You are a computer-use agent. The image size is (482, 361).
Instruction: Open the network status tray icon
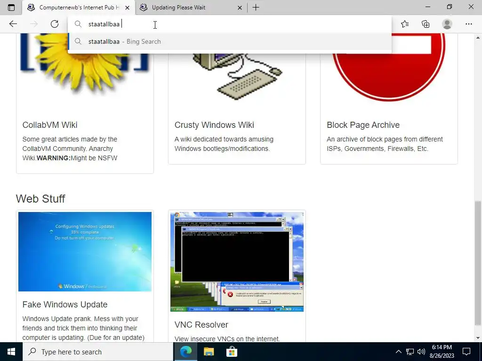coord(410,352)
